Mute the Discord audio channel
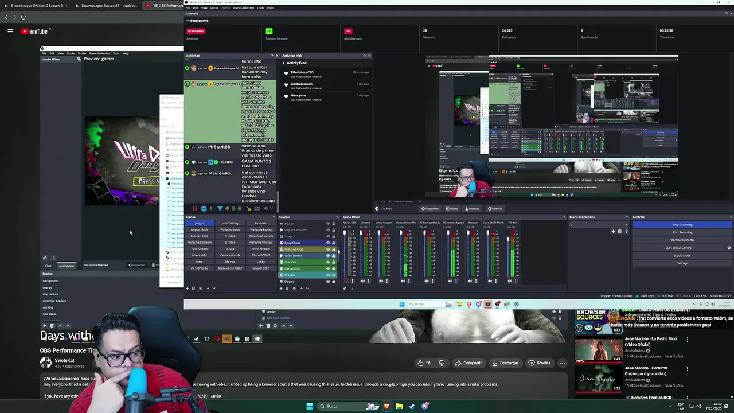Viewport: 734px width, 413px height. click(x=363, y=281)
